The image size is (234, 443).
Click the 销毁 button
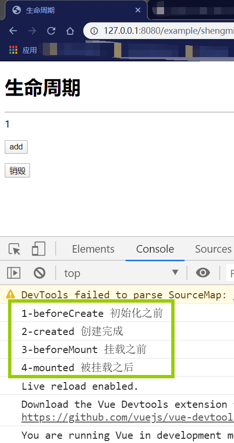pyautogui.click(x=17, y=171)
